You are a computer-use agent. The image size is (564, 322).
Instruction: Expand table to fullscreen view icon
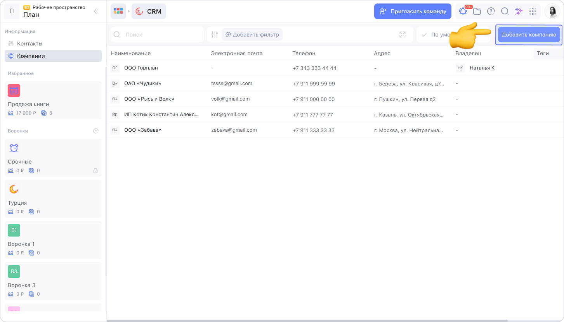403,35
